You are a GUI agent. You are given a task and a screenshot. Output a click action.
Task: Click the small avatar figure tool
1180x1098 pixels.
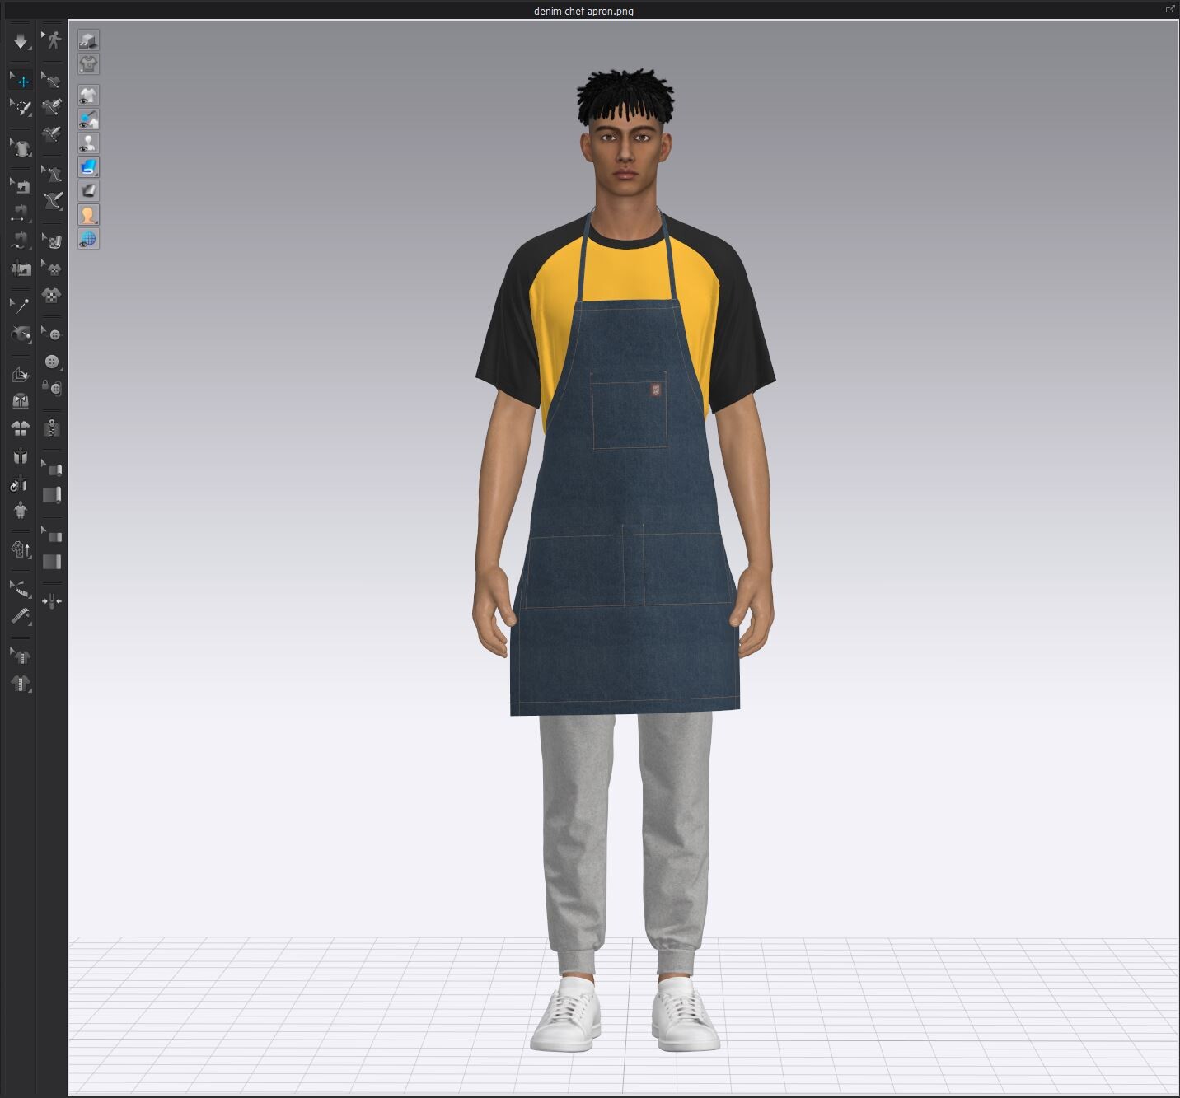point(21,510)
